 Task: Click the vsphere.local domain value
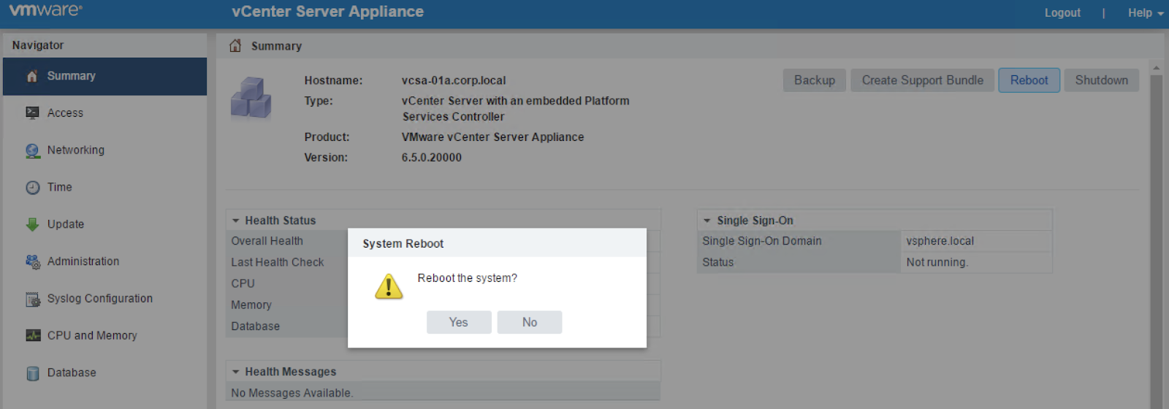pyautogui.click(x=940, y=241)
